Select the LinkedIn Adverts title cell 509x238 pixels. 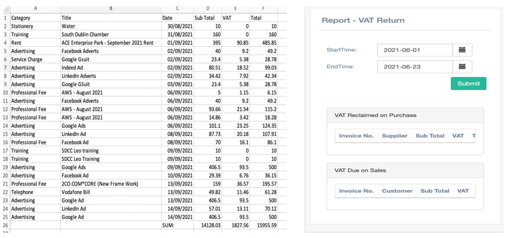pos(111,76)
